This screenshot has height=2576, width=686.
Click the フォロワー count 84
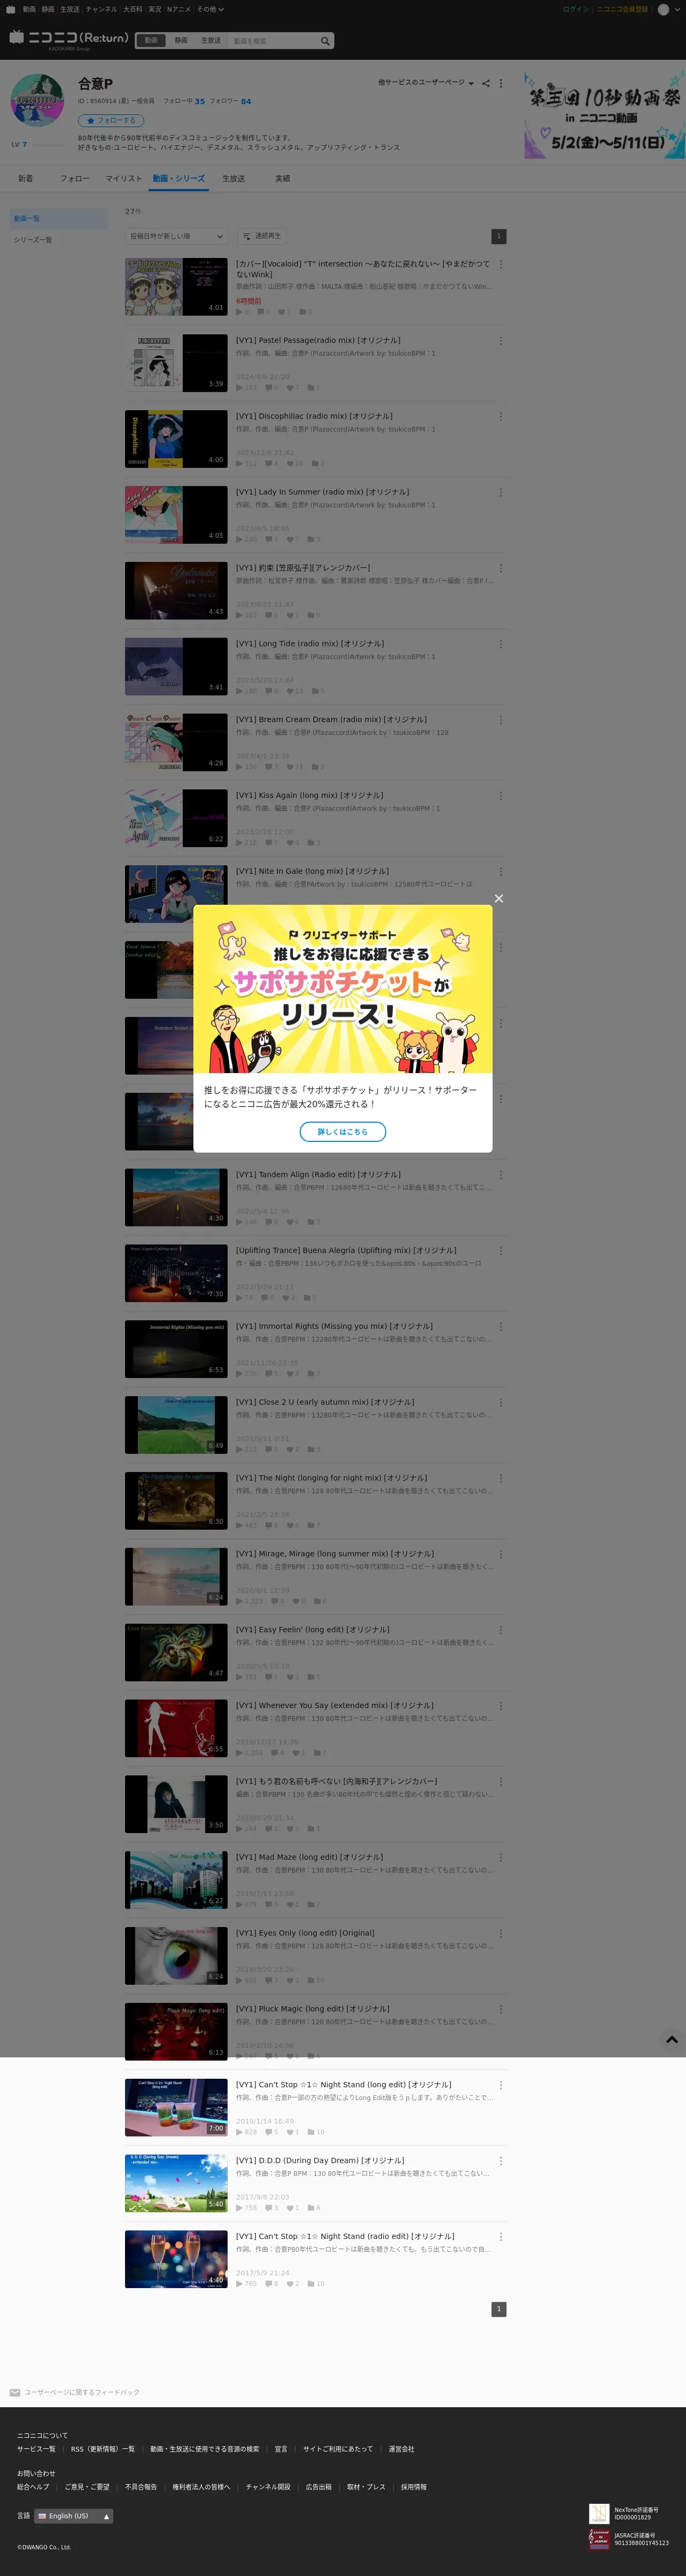(246, 101)
